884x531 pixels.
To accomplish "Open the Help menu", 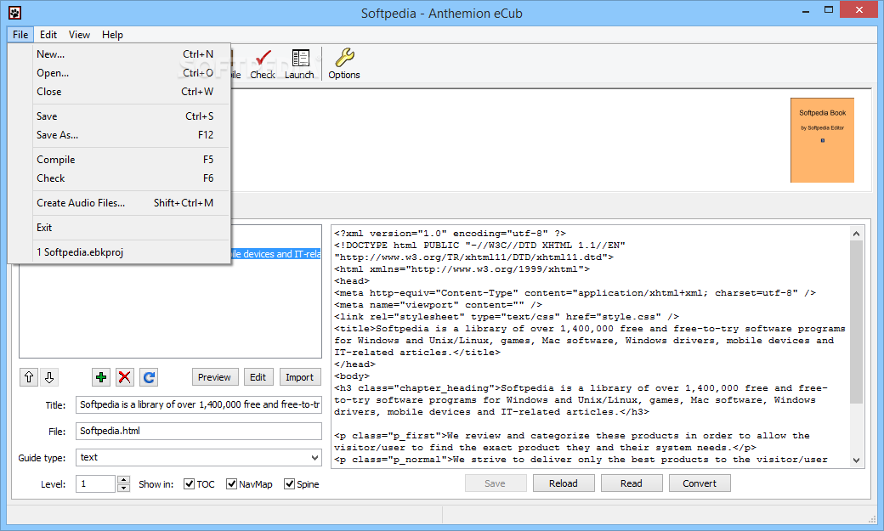I will click(x=112, y=34).
